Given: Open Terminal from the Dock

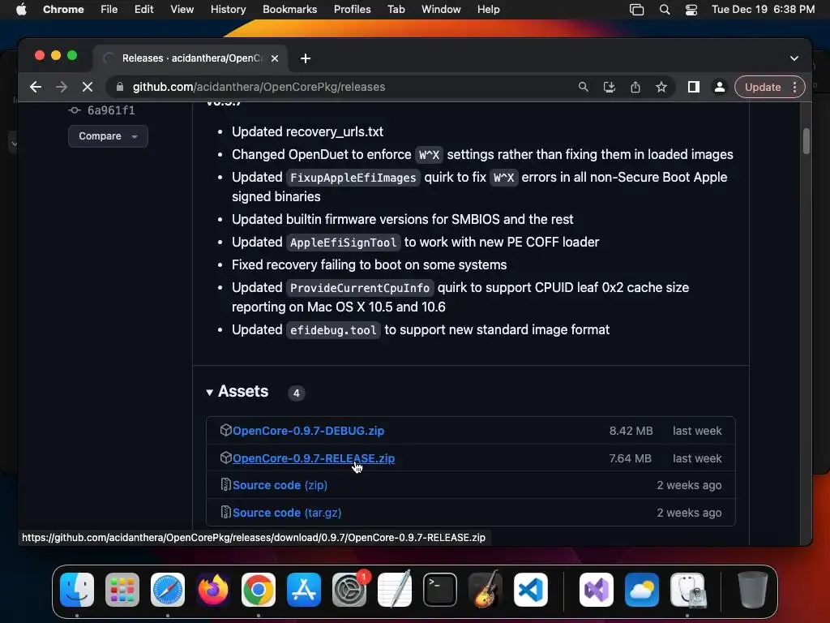Looking at the screenshot, I should pyautogui.click(x=440, y=590).
